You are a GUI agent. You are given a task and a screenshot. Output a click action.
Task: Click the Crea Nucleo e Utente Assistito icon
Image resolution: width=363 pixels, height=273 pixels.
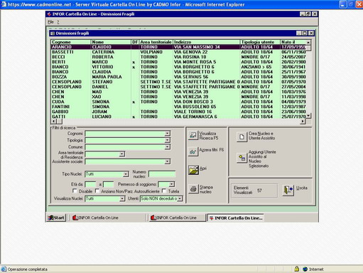tap(242, 136)
